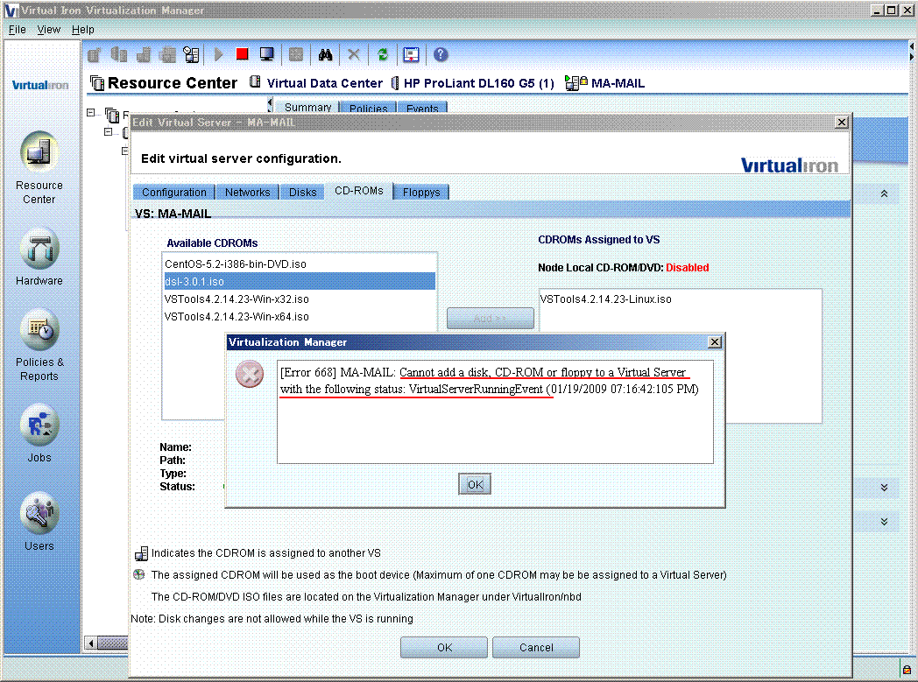The width and height of the screenshot is (918, 682).
Task: Click the 'assigned to another VS' legend icon
Action: 141,553
